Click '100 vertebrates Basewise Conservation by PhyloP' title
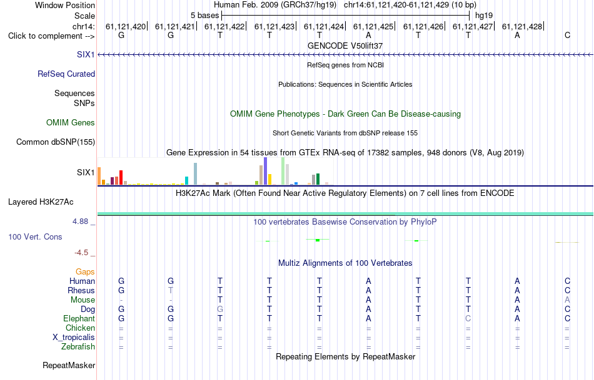 tap(345, 222)
